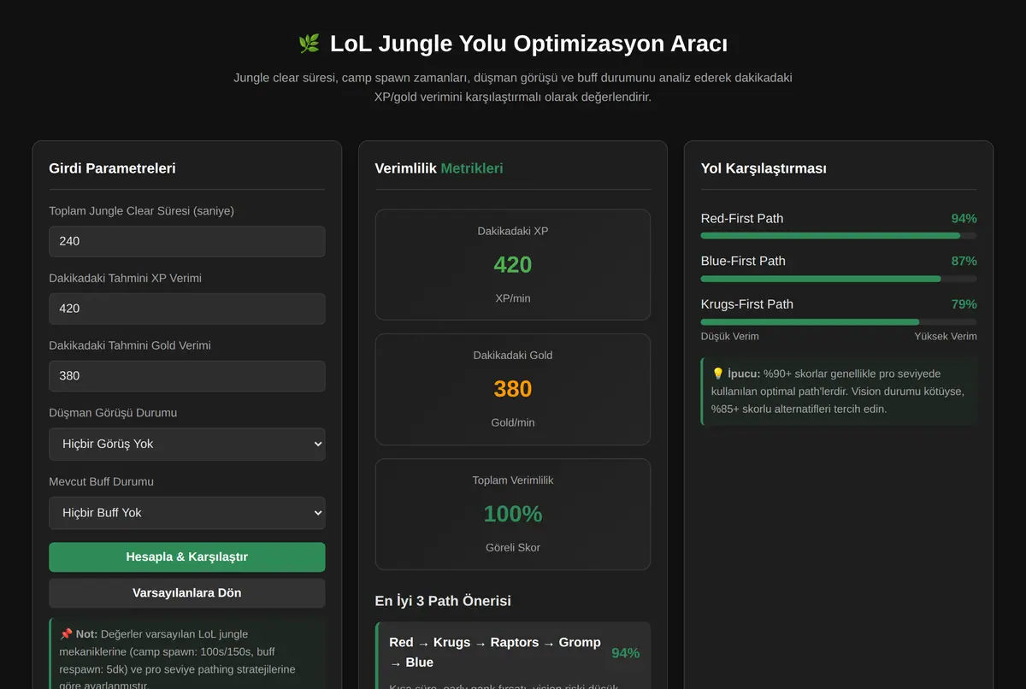Image resolution: width=1026 pixels, height=689 pixels.
Task: Focus the Dakikadaki Tahmini Gold Verimi field
Action: pyautogui.click(x=187, y=376)
